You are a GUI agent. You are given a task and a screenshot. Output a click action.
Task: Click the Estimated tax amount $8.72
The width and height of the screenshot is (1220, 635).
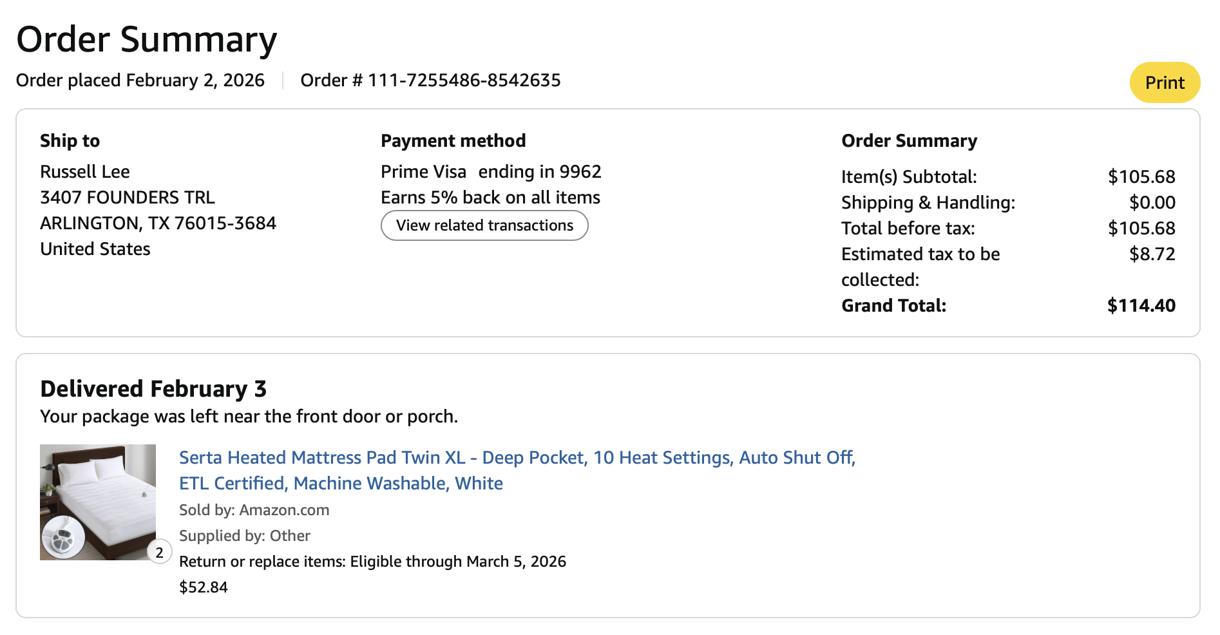[x=1152, y=254]
